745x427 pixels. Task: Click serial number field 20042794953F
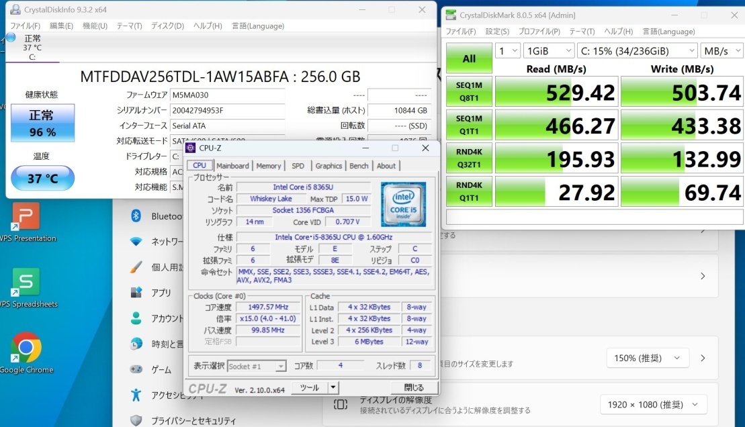[227, 110]
